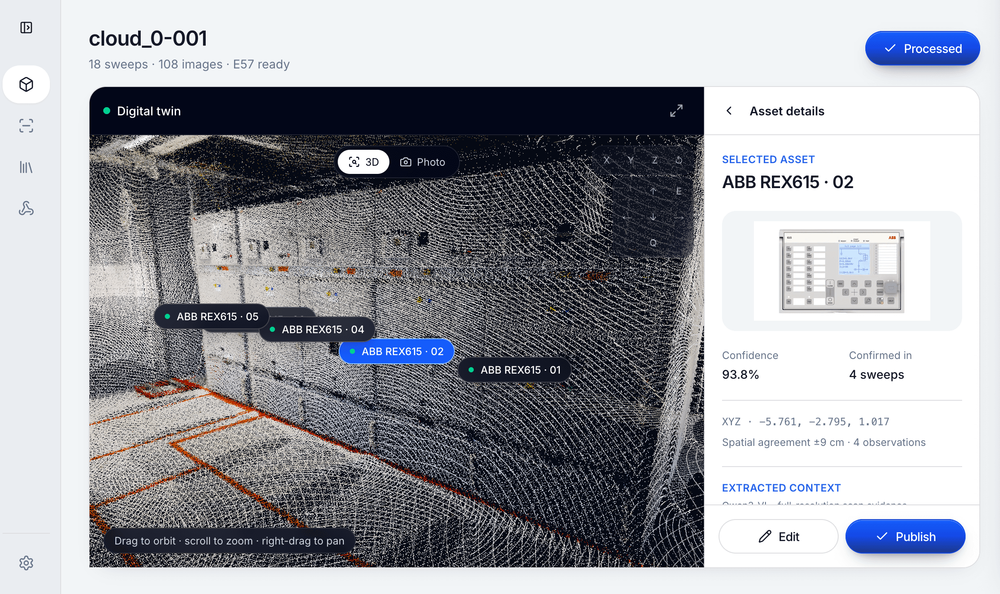Open the ABB relay thumbnail image
The height and width of the screenshot is (594, 1000).
(x=842, y=271)
